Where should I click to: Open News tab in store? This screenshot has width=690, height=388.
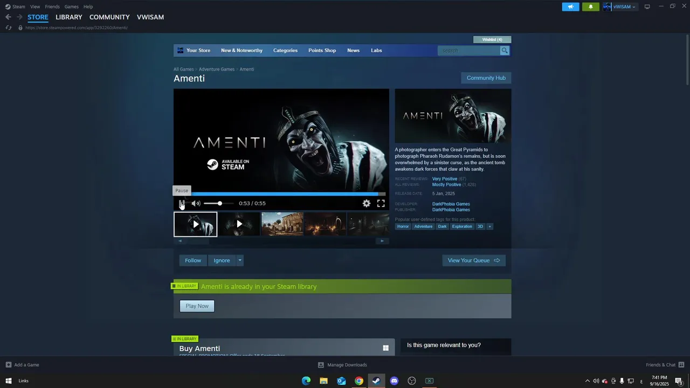click(353, 51)
